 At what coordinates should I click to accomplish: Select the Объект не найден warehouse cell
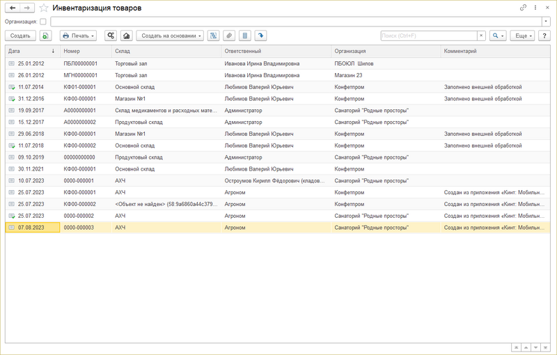point(166,204)
